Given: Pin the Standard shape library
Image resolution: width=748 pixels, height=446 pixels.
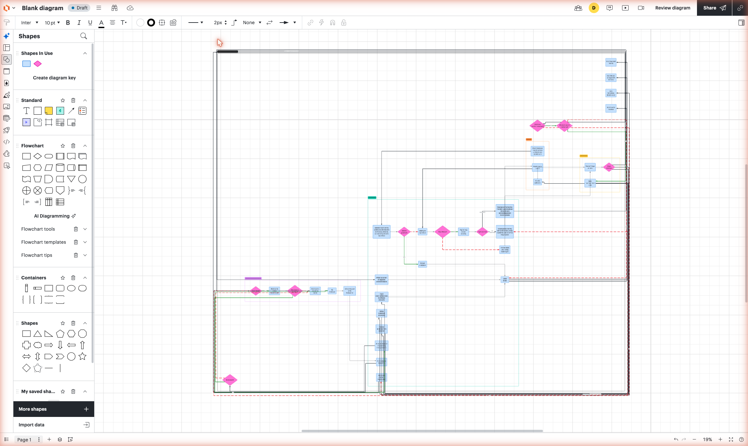Looking at the screenshot, I should point(63,100).
